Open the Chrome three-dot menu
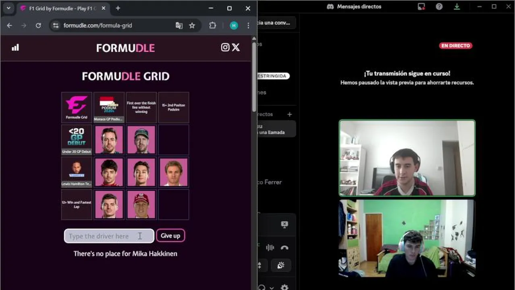The image size is (515, 290). pyautogui.click(x=248, y=25)
